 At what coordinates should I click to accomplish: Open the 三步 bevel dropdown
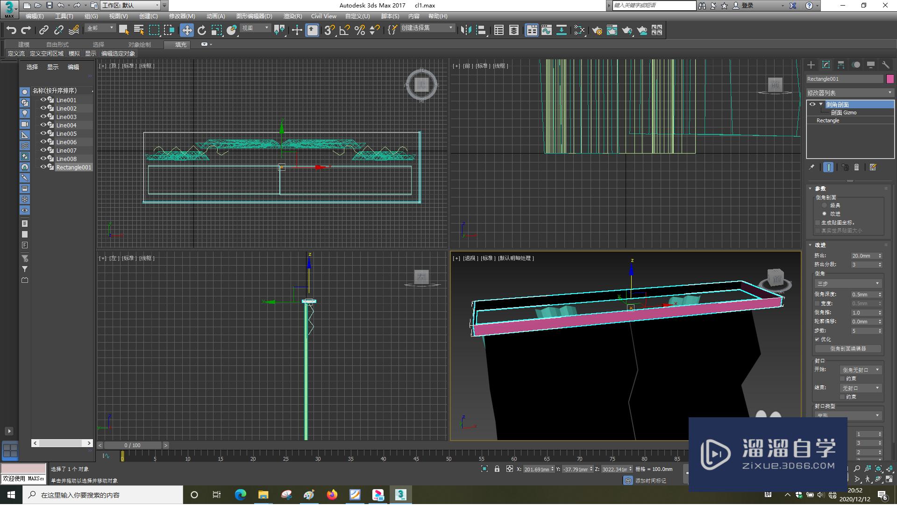(848, 284)
